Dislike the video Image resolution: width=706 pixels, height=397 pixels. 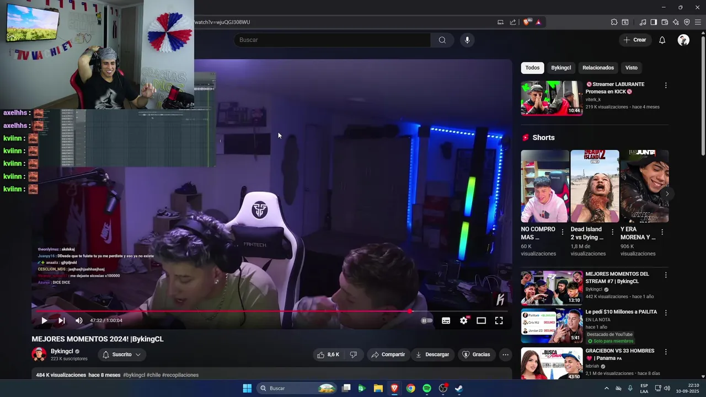[354, 355]
